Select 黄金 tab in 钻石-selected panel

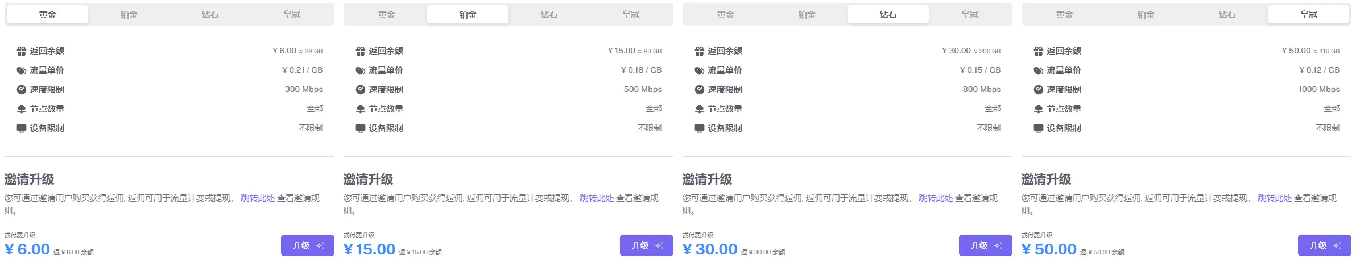point(726,15)
